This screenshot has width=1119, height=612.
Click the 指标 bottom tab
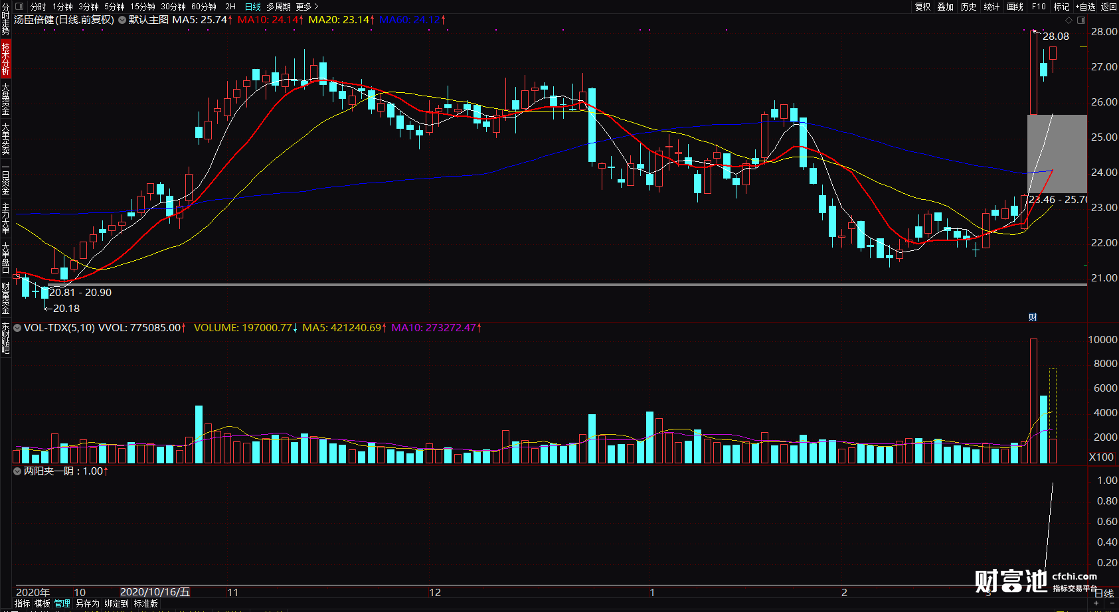[x=23, y=603]
